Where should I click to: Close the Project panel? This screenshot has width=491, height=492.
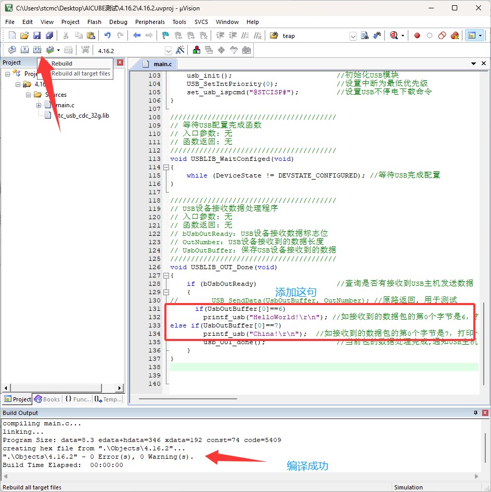tap(120, 62)
